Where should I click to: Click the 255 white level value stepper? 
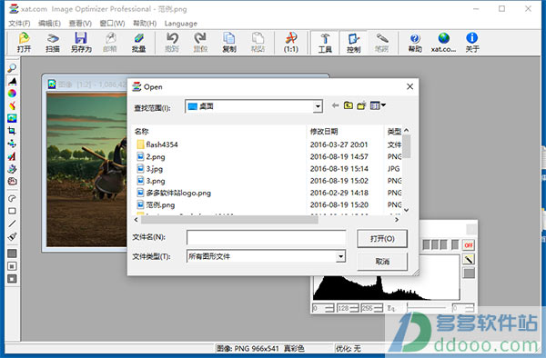(x=371, y=308)
